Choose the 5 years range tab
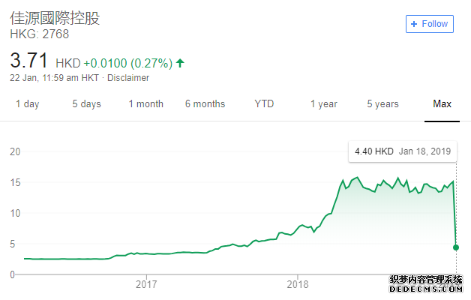This screenshot has width=471, height=300. [x=382, y=104]
